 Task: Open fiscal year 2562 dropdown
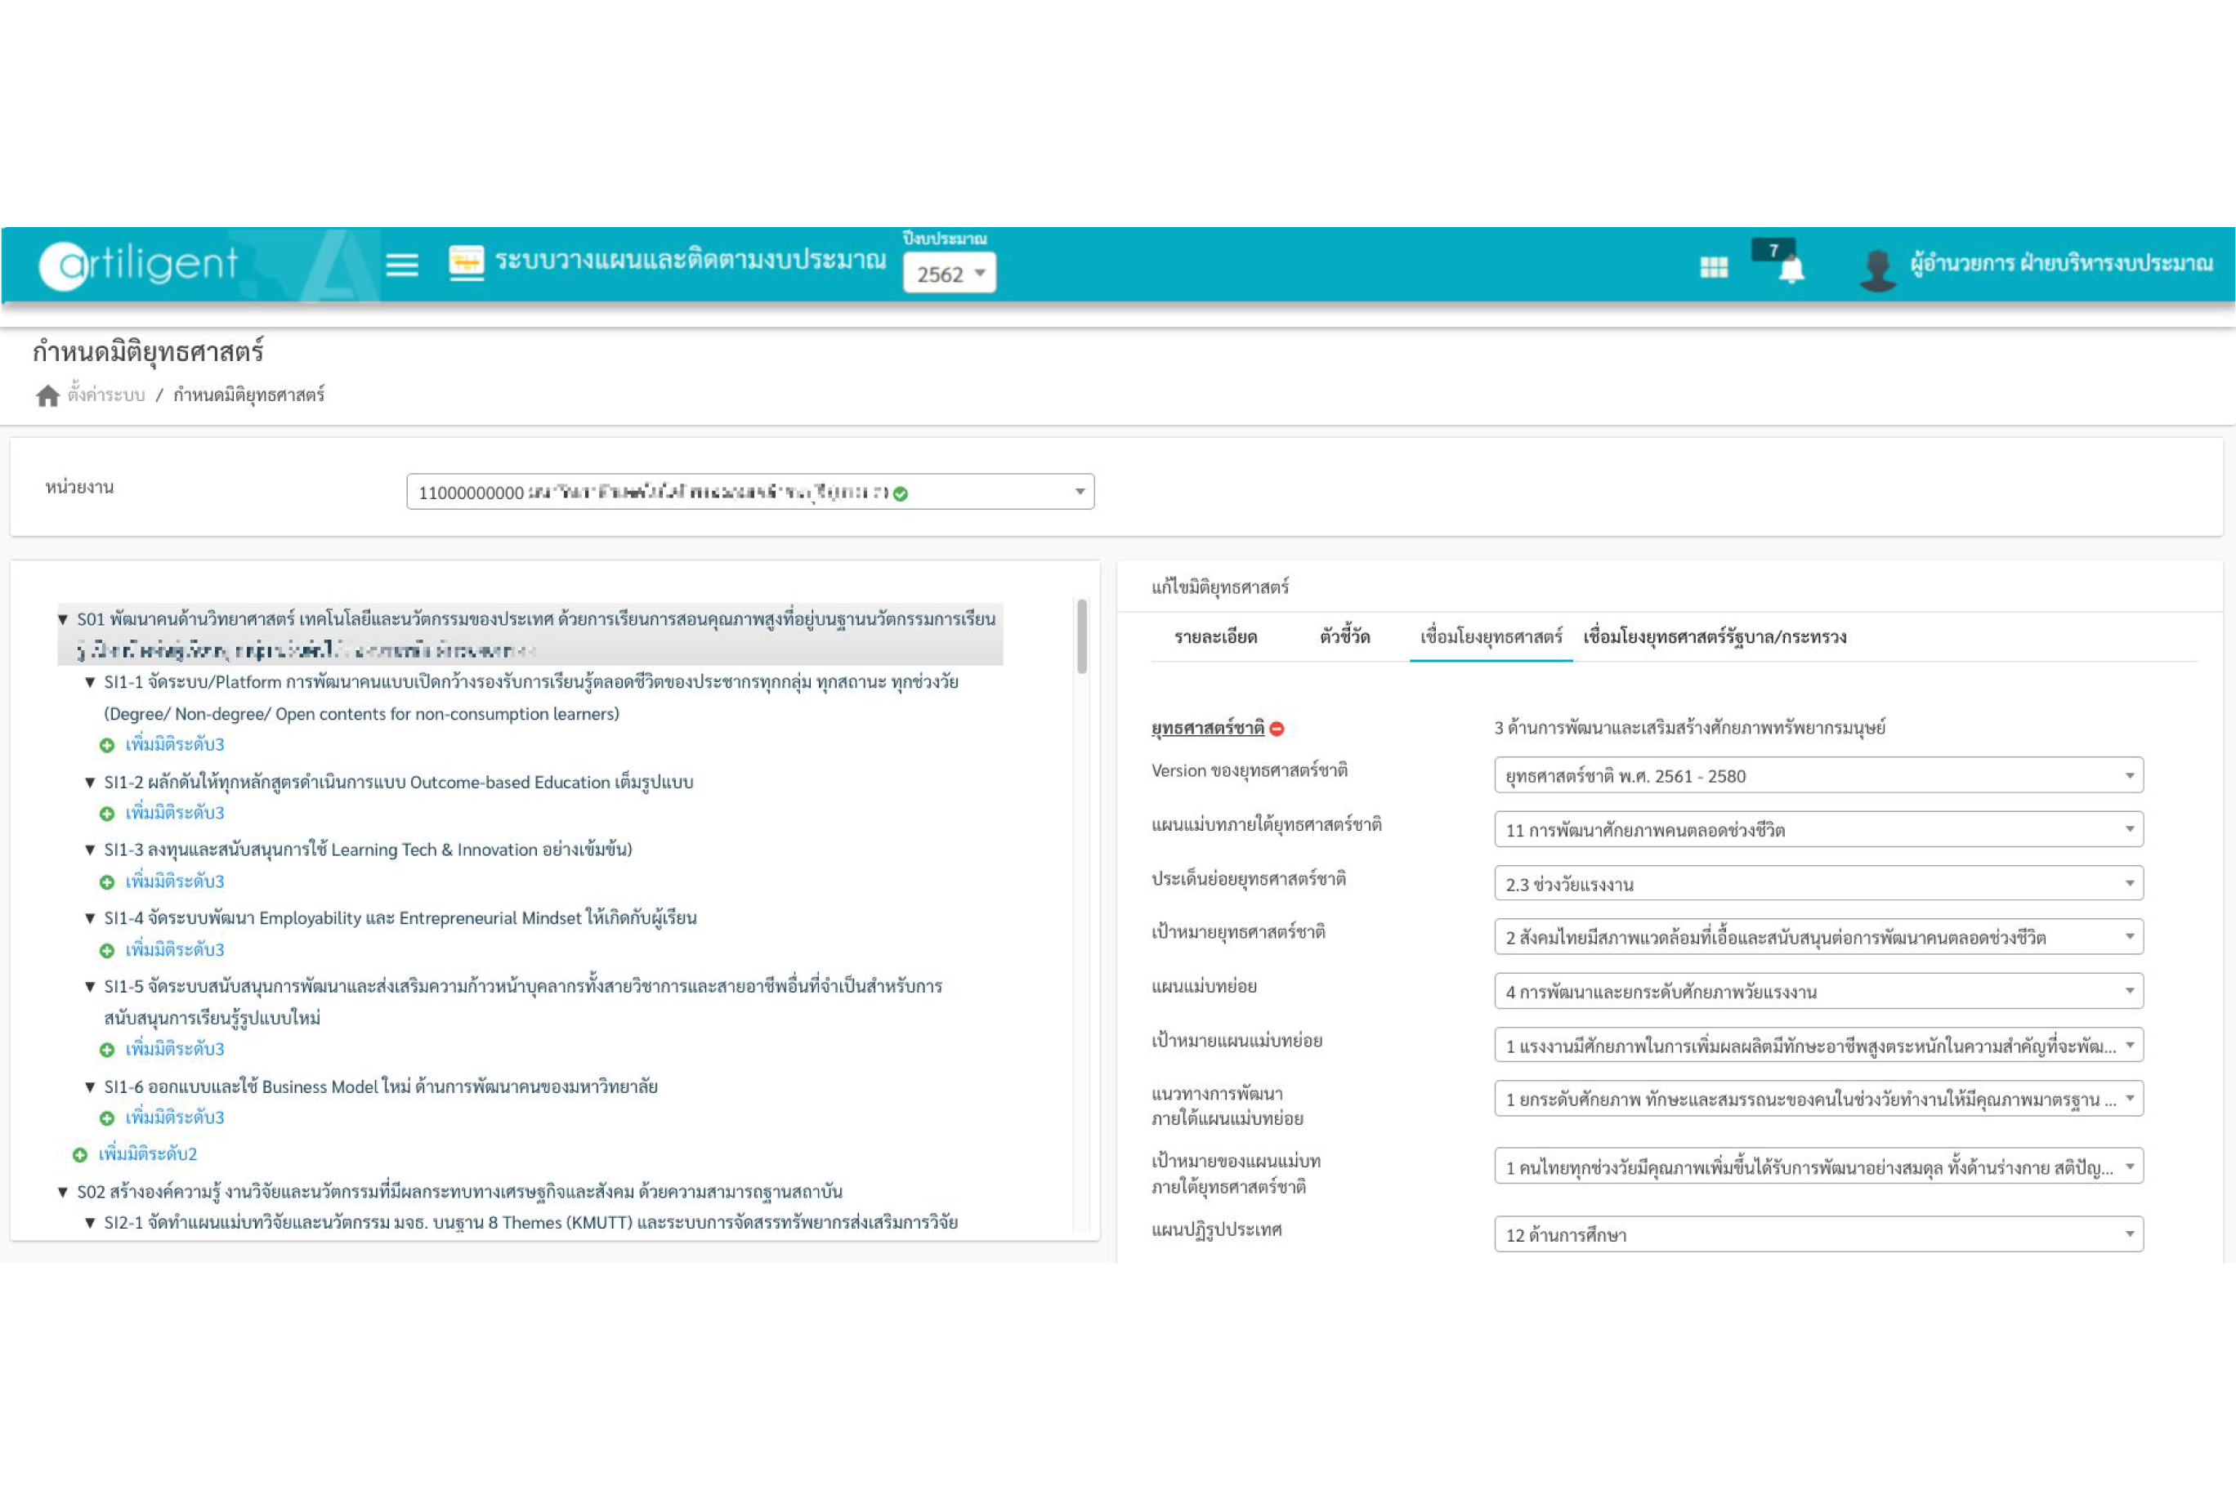click(x=949, y=274)
